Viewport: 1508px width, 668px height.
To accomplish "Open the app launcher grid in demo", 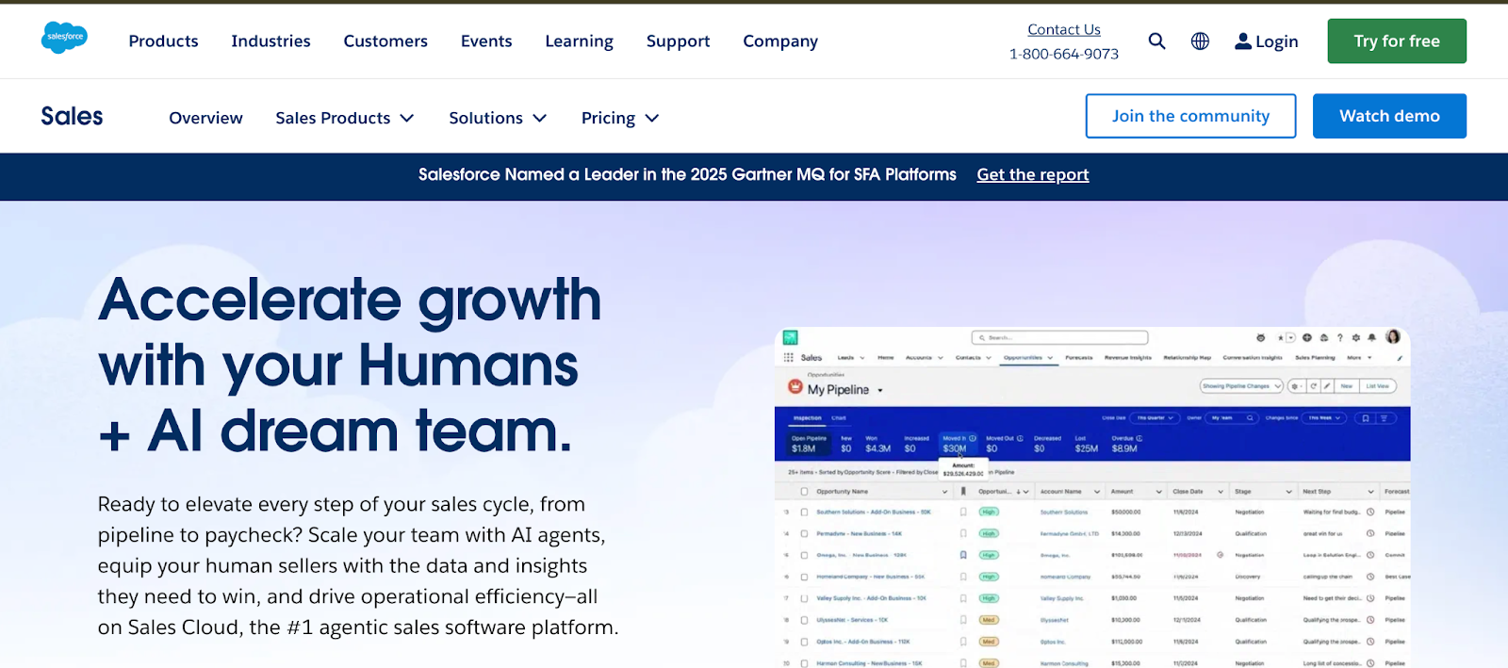I will (x=789, y=358).
